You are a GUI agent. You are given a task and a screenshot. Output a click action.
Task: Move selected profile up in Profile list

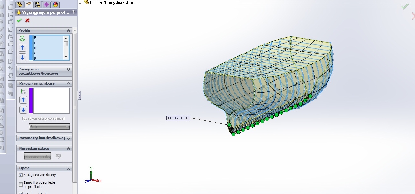[23, 48]
